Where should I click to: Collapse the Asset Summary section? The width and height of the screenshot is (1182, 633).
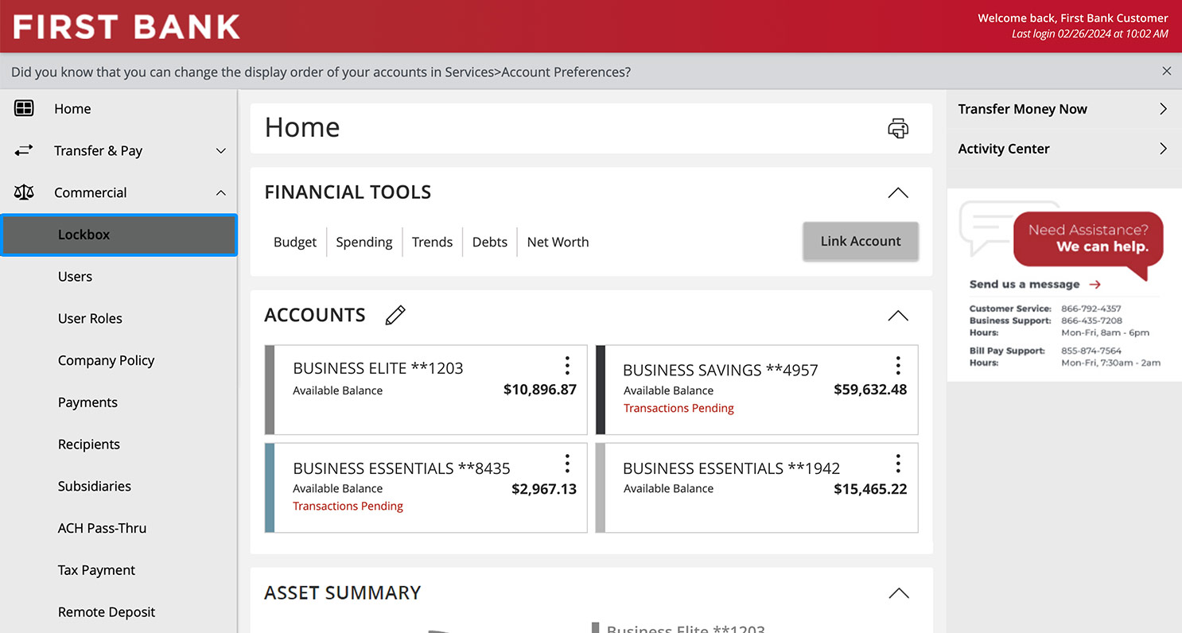898,592
